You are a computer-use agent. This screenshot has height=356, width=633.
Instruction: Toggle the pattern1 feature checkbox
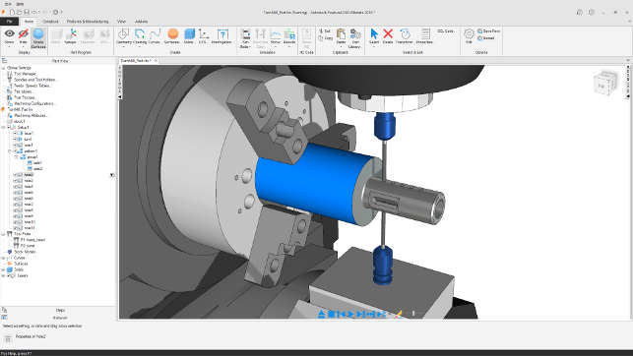[x=15, y=151]
